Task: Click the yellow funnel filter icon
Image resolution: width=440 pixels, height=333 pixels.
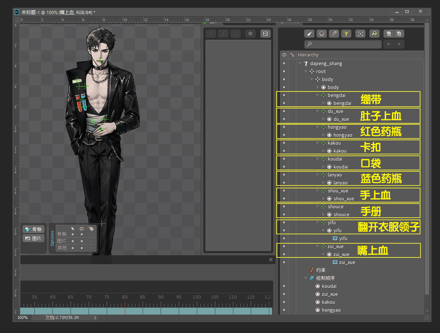Action: pos(346,34)
